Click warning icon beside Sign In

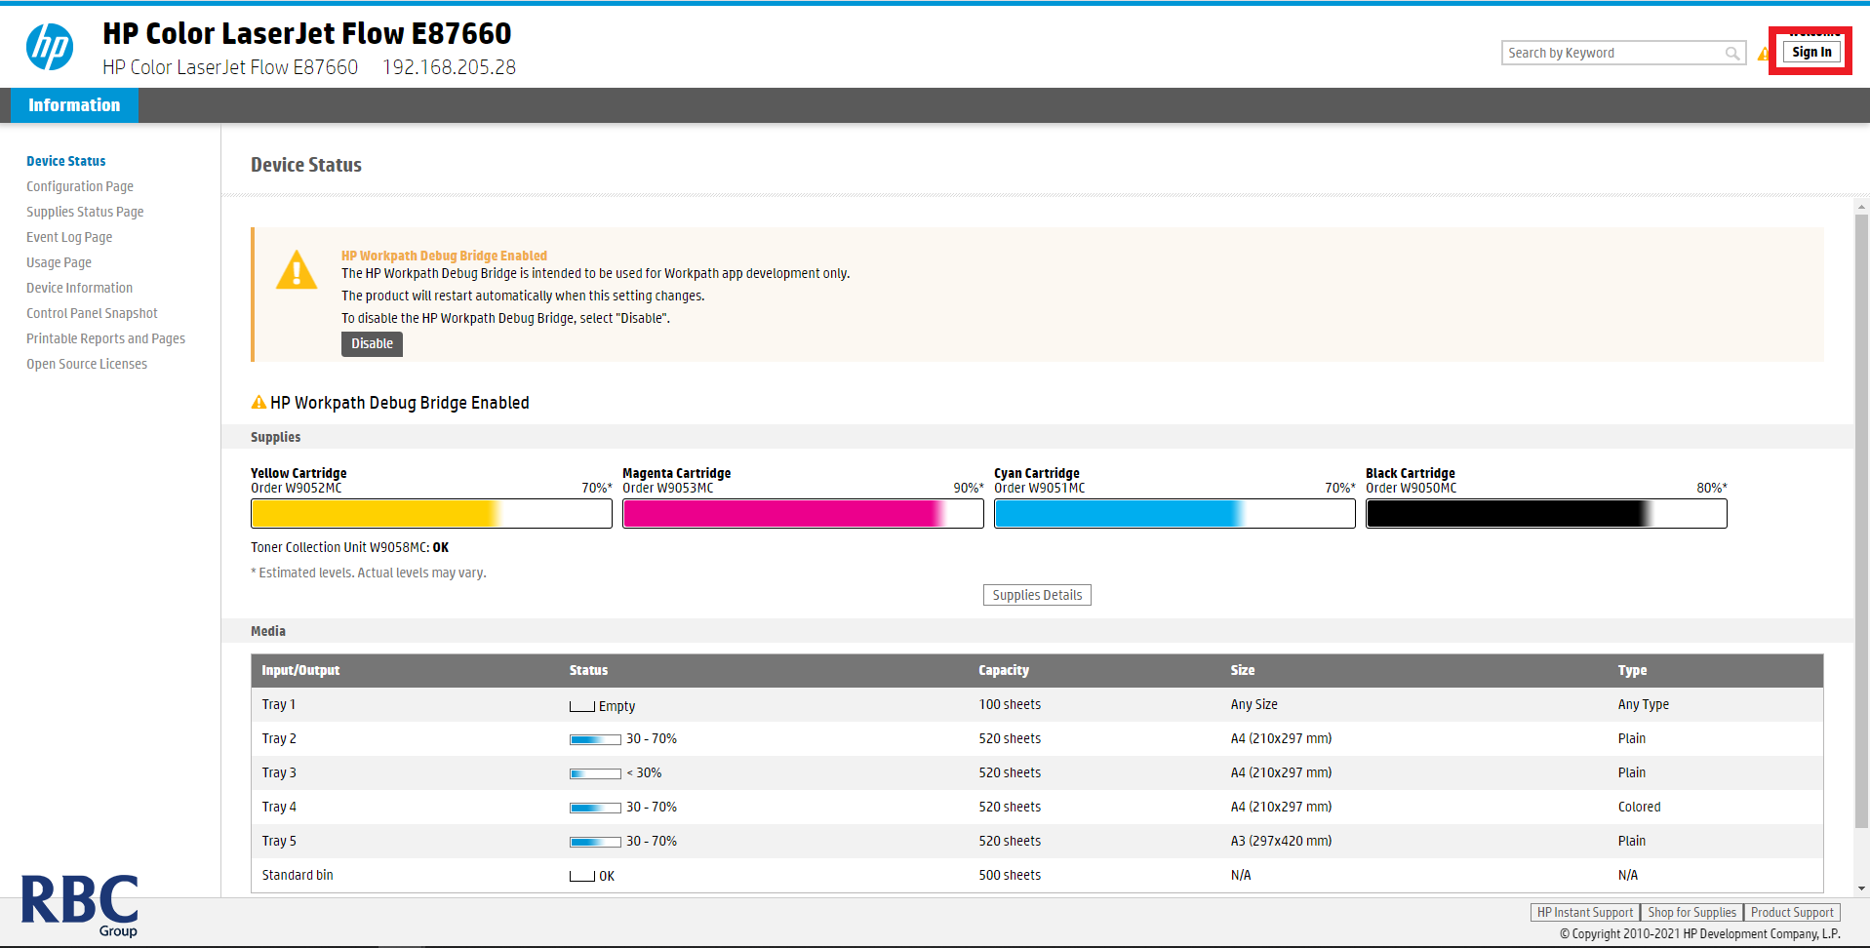pyautogui.click(x=1764, y=54)
